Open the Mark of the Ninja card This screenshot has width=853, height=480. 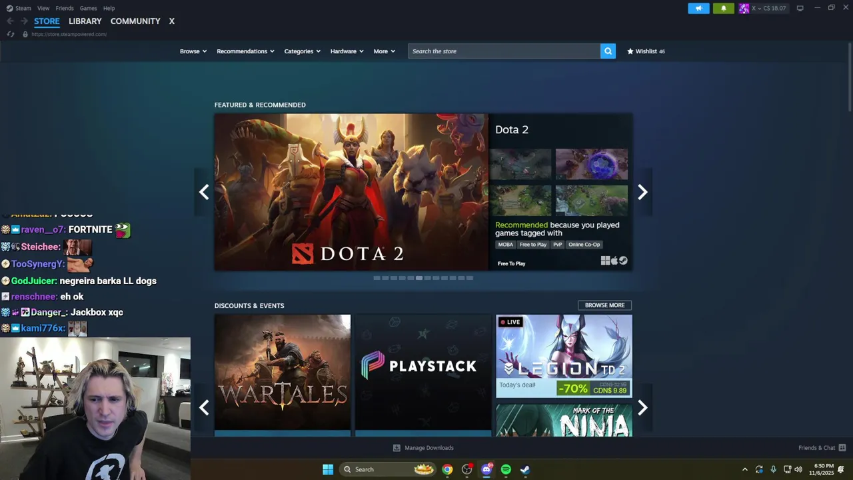pos(564,420)
